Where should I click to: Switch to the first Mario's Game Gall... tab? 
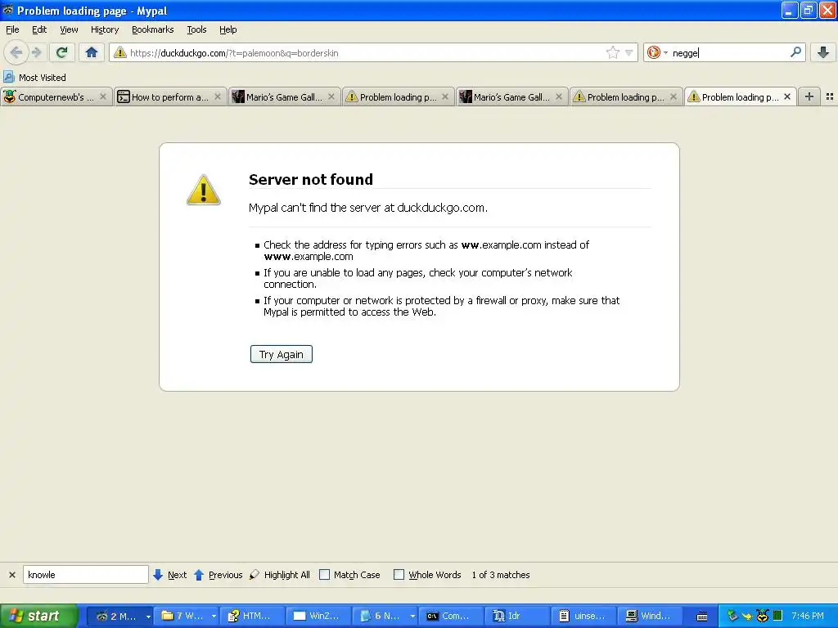(x=284, y=96)
